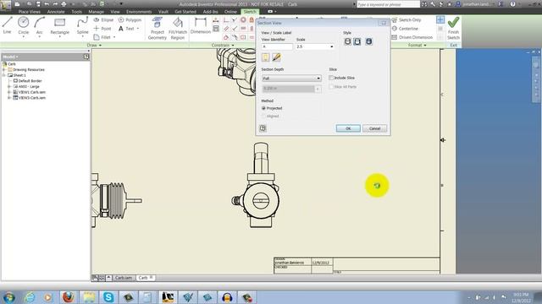Viewport: 542px width, 304px height.
Task: Open Windows Start menu
Action: pos(8,296)
